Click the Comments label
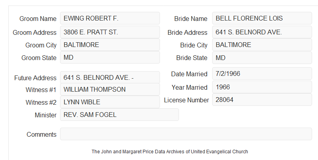Viewport: 318px width, 160px height. click(x=41, y=134)
